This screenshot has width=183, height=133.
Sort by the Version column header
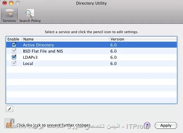143,39
